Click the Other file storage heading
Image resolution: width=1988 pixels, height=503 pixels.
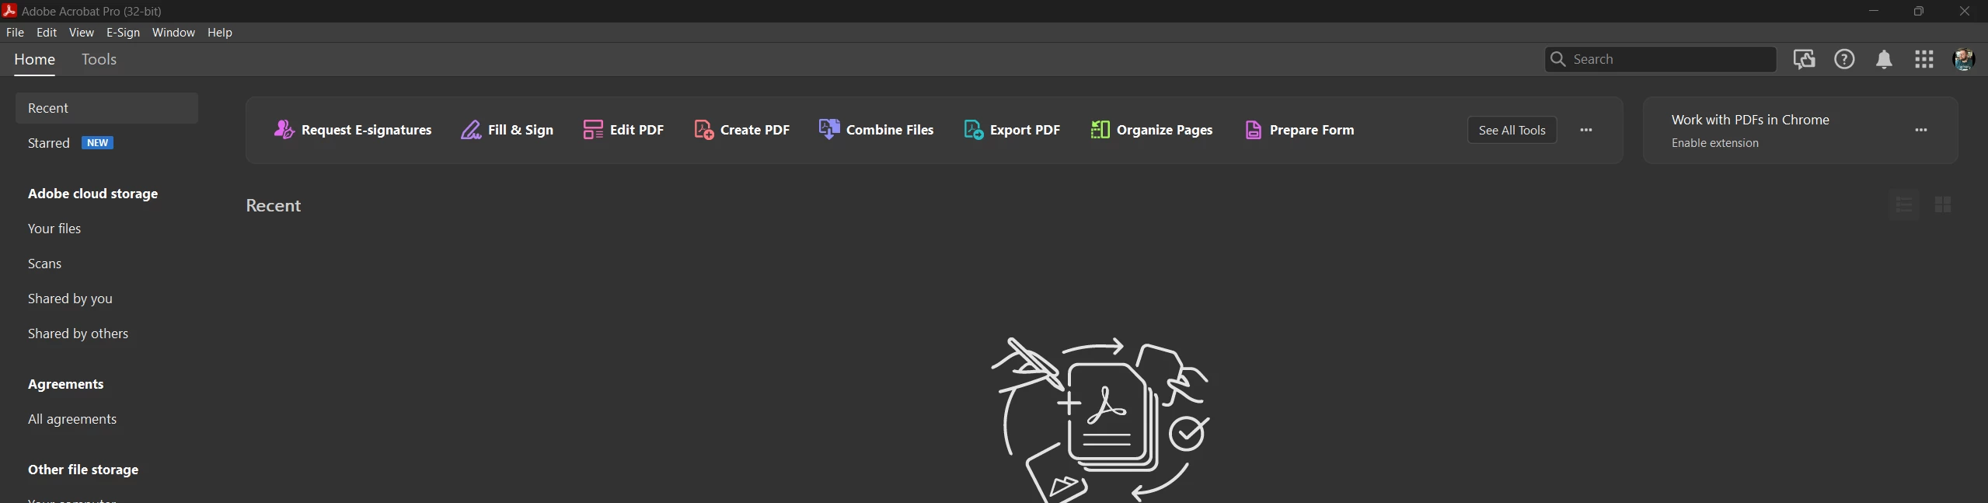(x=83, y=470)
